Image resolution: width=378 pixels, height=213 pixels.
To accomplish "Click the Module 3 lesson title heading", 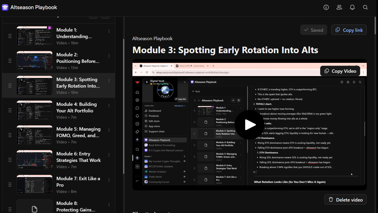I will (x=225, y=50).
